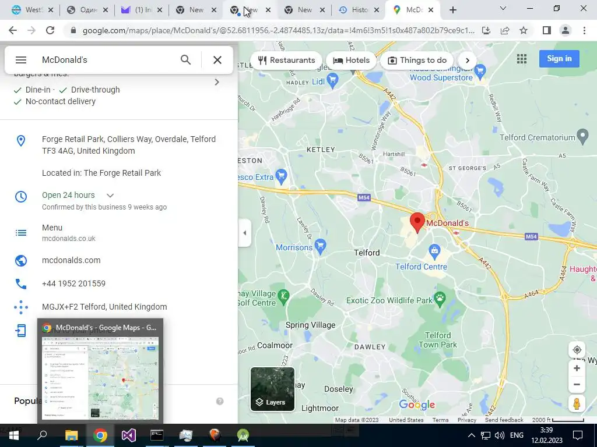597x447 pixels.
Task: Clear the McDonald's search with X
Action: [x=217, y=60]
